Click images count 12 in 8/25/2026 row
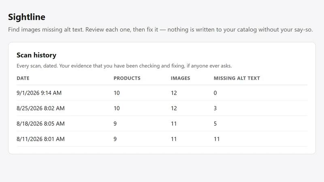 pos(174,108)
